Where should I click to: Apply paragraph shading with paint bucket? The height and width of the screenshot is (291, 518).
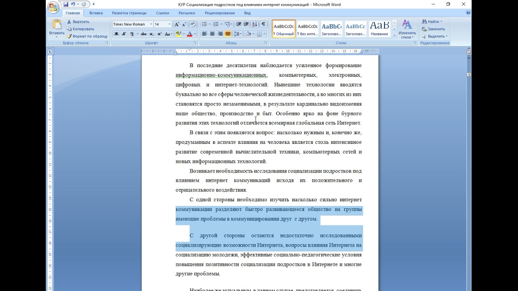[x=248, y=34]
